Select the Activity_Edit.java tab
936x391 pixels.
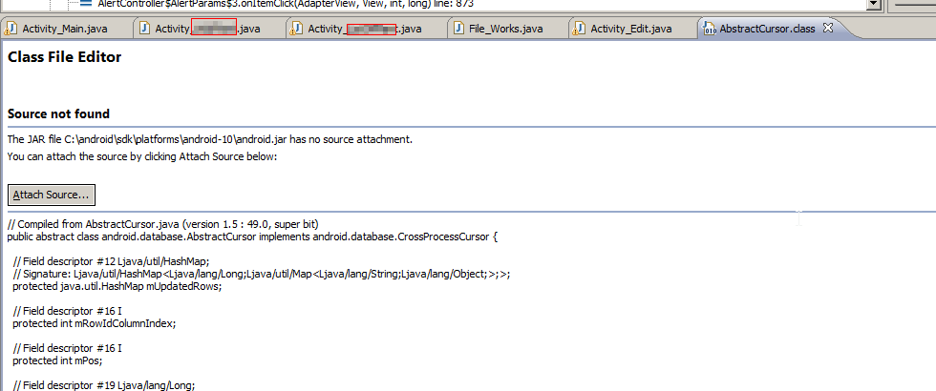point(631,29)
